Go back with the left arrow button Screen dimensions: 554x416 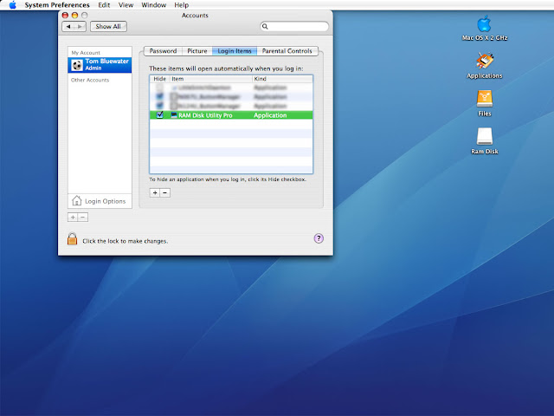68,27
